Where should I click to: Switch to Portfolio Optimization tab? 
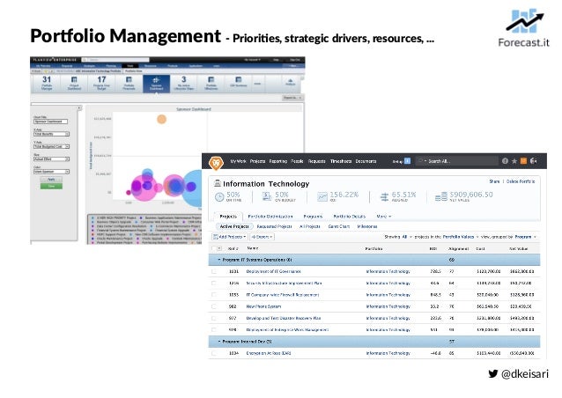pyautogui.click(x=270, y=217)
